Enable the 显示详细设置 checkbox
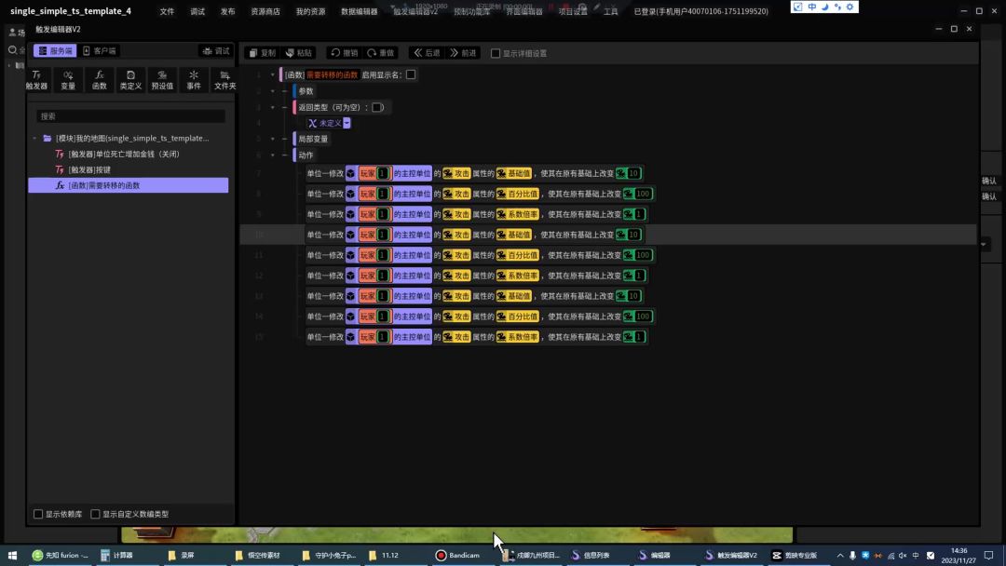Image resolution: width=1006 pixels, height=566 pixels. coord(496,53)
